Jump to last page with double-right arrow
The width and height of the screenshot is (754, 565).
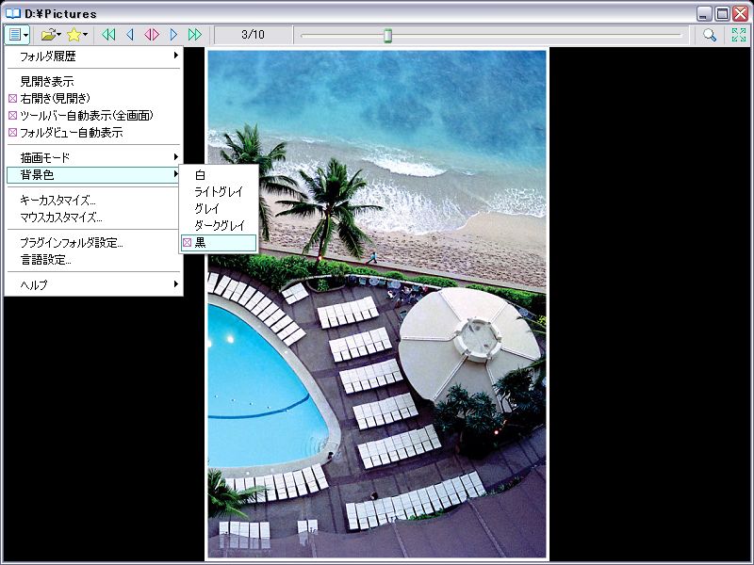click(195, 35)
